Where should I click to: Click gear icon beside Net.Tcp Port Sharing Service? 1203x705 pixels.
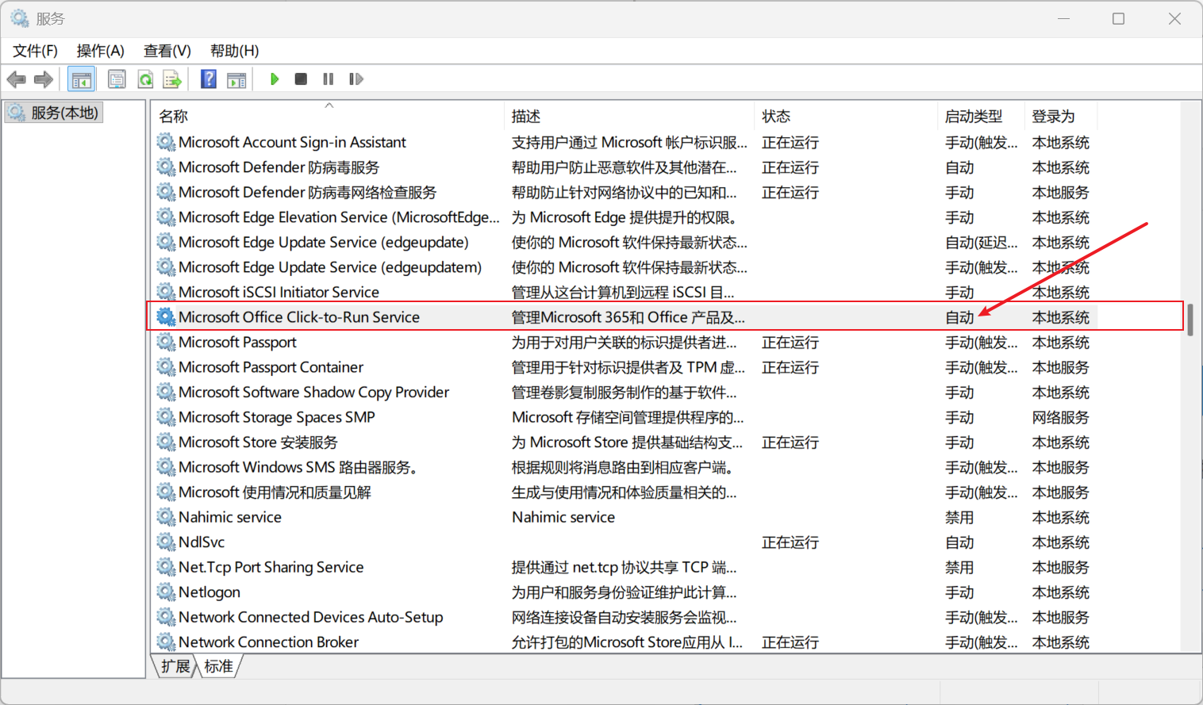point(165,567)
